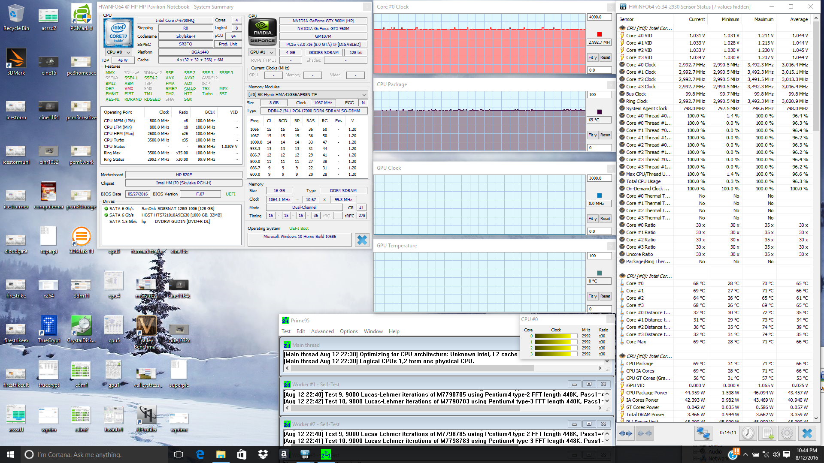Click the teal swatch in GPU Temperature graph
This screenshot has height=463, width=824.
(600, 273)
